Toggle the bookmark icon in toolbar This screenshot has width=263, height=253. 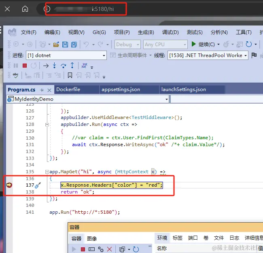[x=70, y=75]
